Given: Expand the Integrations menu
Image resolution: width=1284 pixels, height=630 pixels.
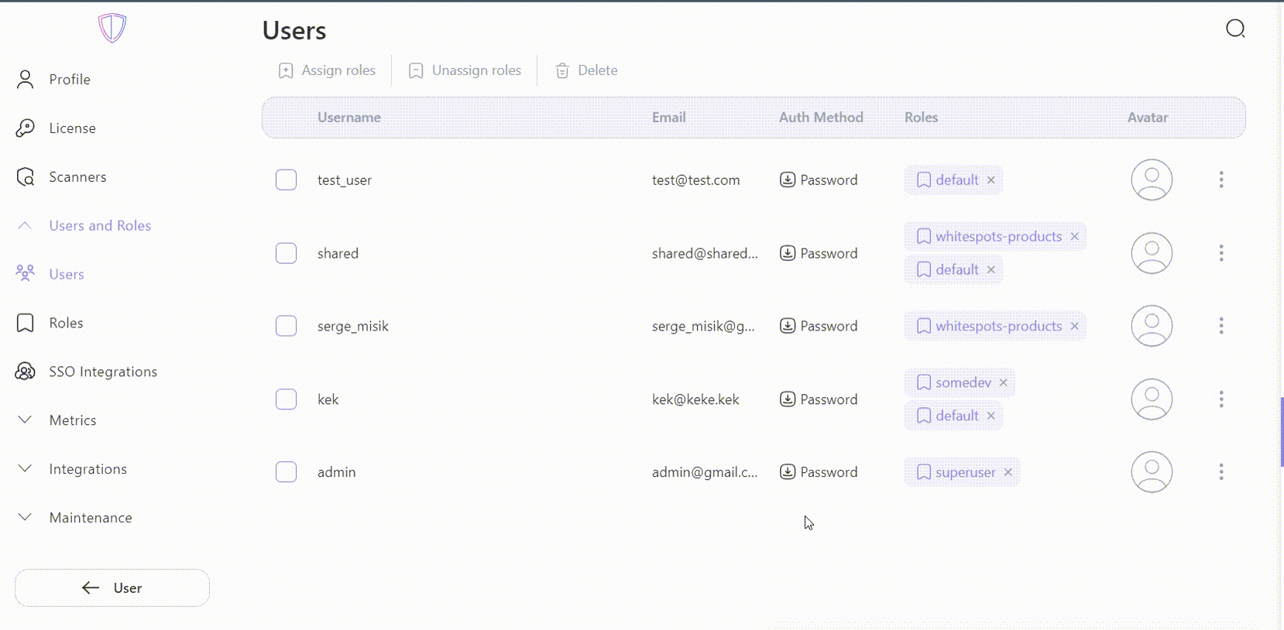Looking at the screenshot, I should coord(25,469).
